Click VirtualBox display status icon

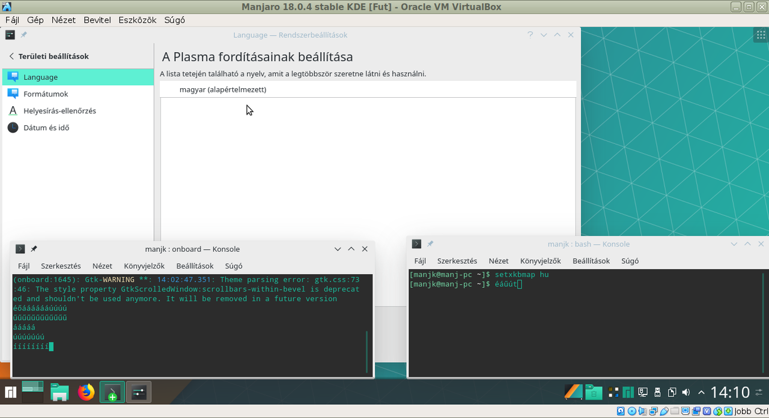(x=685, y=411)
